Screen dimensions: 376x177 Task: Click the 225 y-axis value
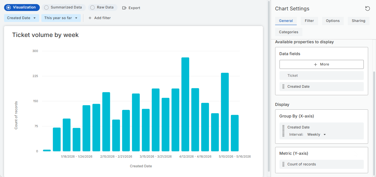pos(35,76)
